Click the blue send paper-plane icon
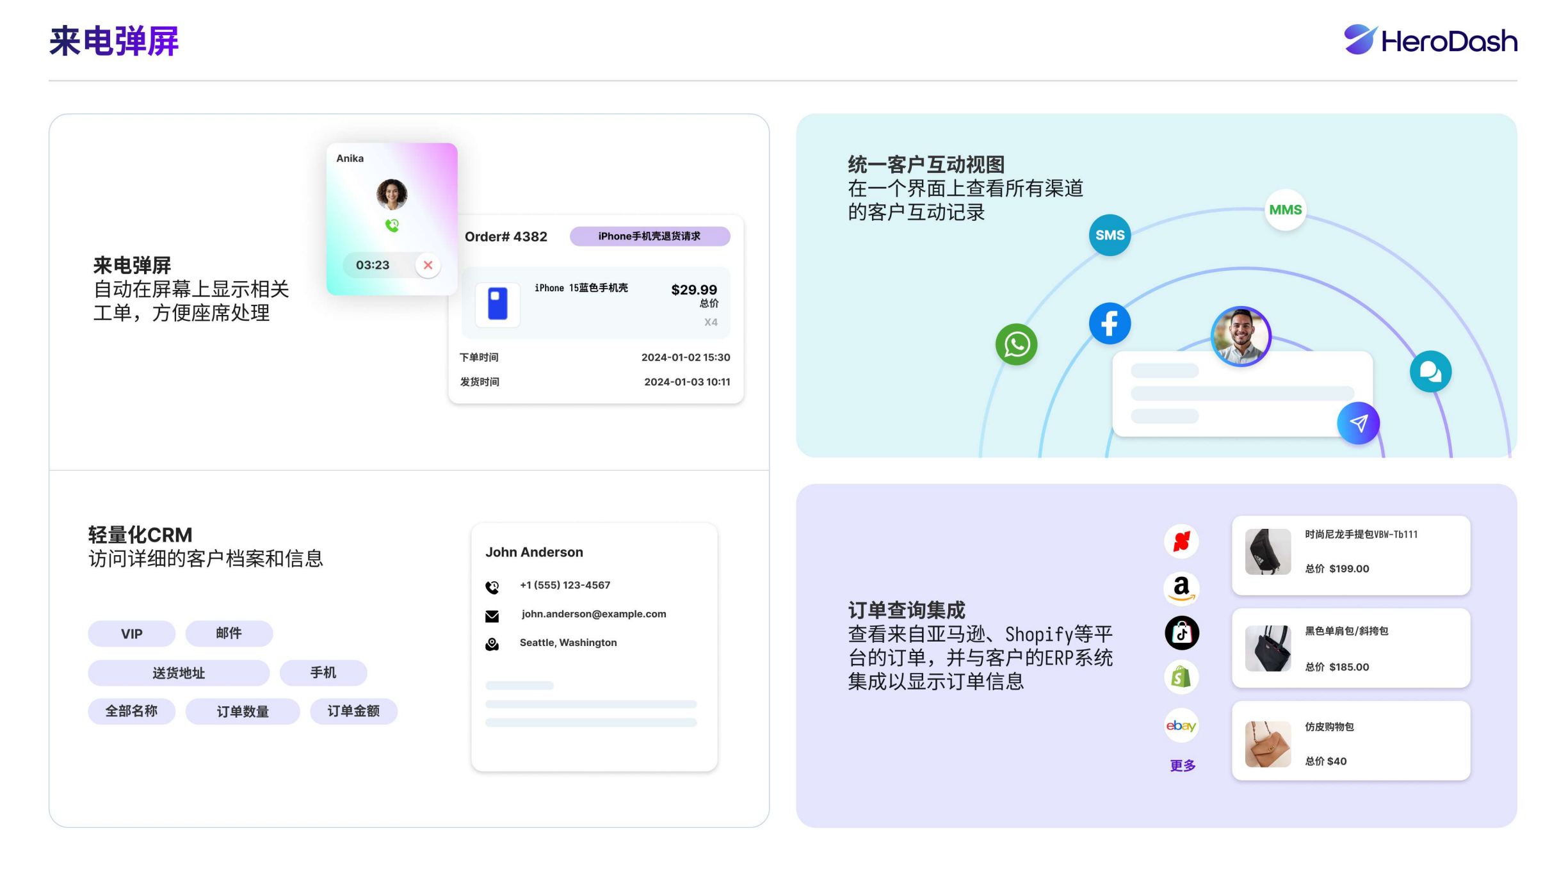This screenshot has height=872, width=1559. coord(1358,423)
